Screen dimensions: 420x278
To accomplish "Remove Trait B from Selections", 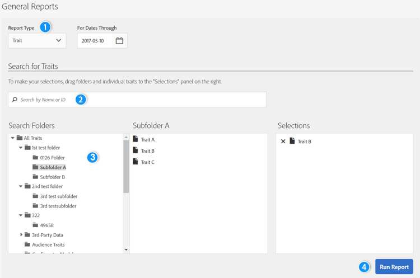I will tap(283, 142).
